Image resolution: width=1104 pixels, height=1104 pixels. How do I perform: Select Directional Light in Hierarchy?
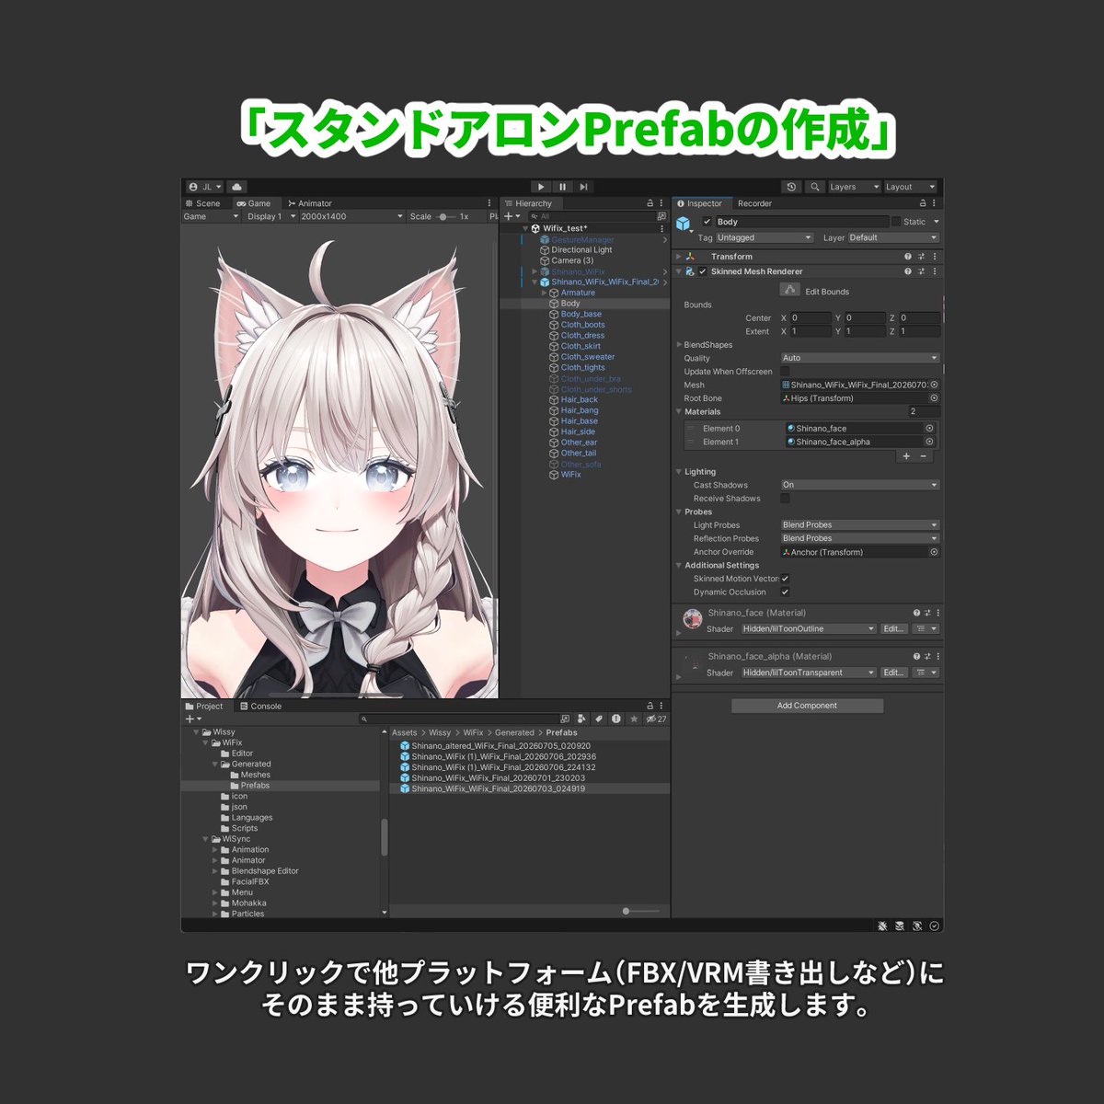[x=581, y=249]
